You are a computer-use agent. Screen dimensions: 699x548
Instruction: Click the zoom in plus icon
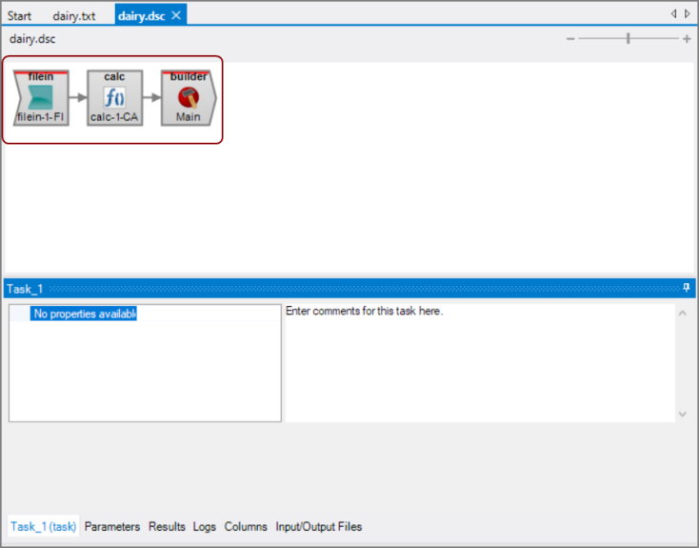tap(687, 39)
